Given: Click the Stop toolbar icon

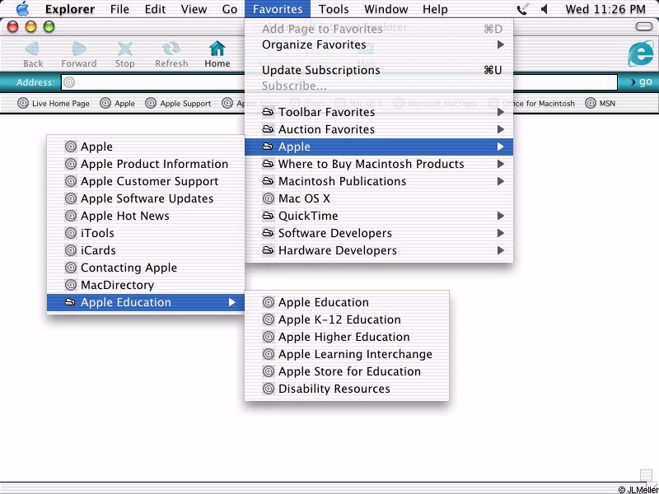Looking at the screenshot, I should click(x=125, y=49).
